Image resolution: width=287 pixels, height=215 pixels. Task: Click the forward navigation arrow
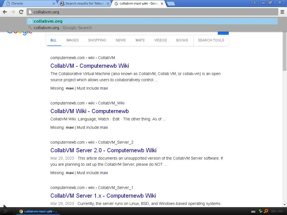(x=13, y=12)
